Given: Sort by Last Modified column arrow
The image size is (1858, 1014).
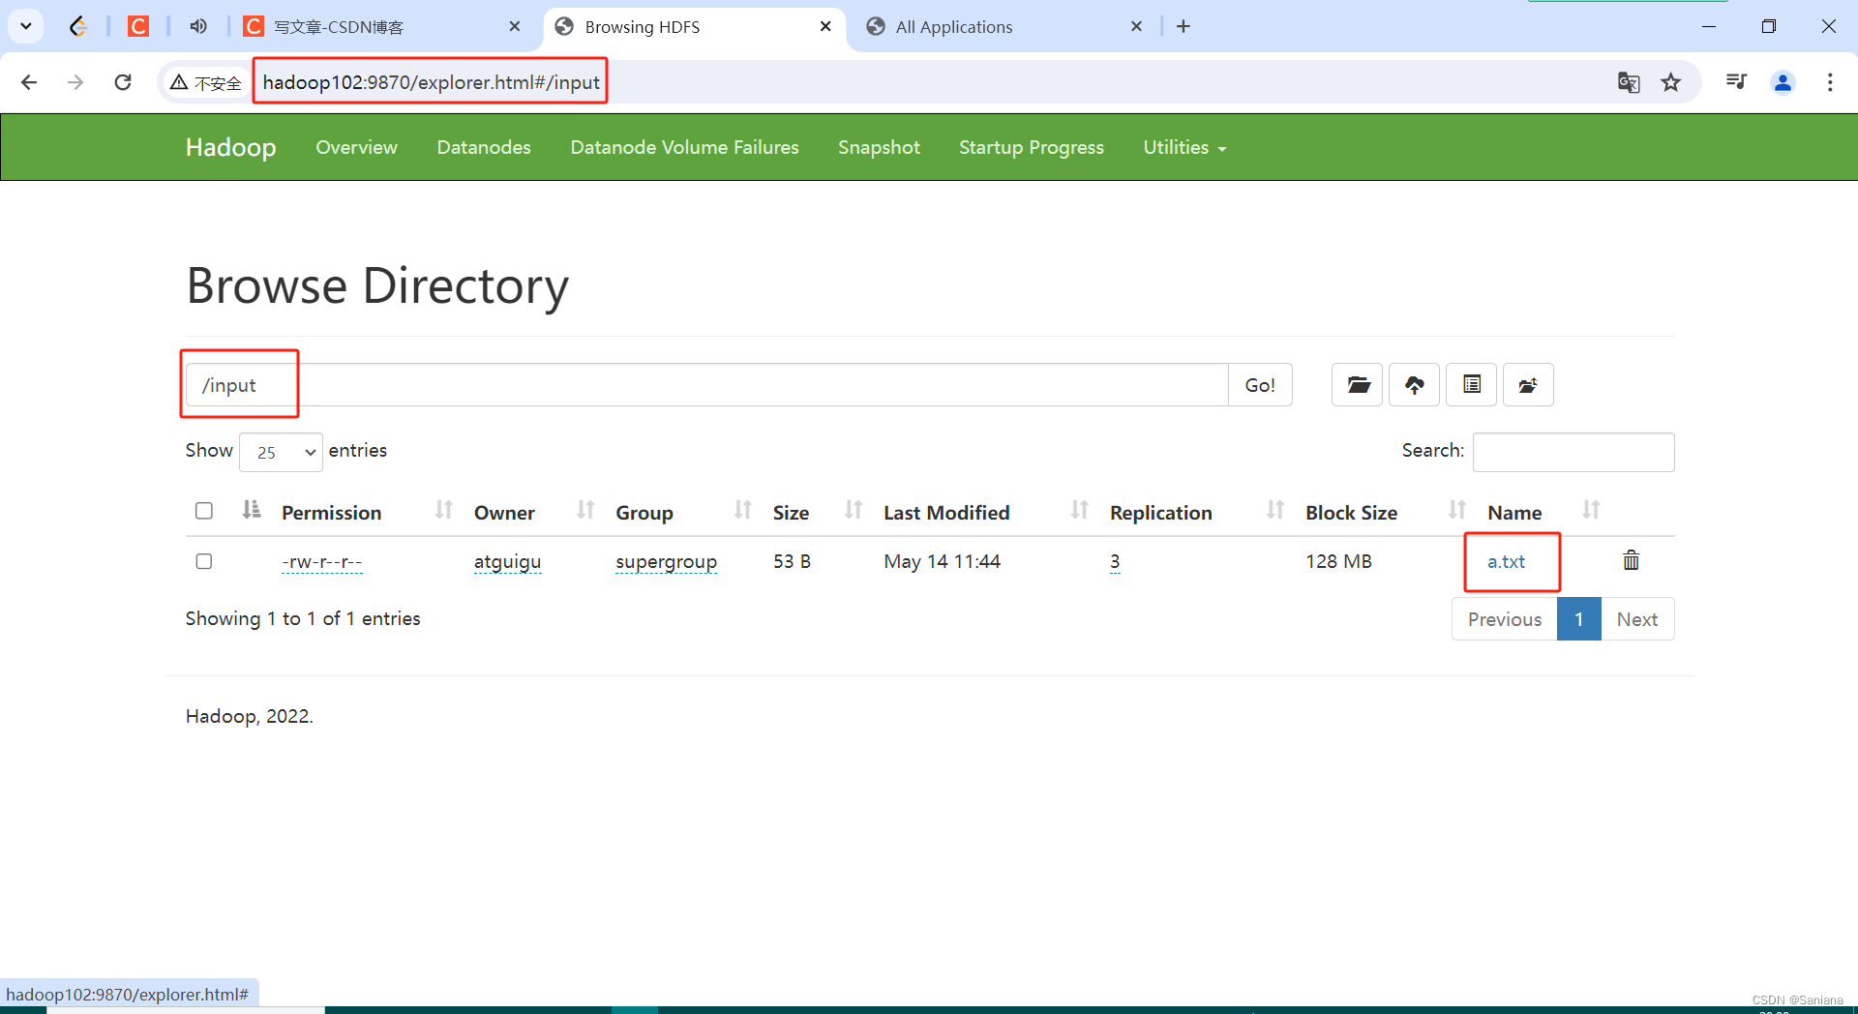Looking at the screenshot, I should click(x=1080, y=510).
